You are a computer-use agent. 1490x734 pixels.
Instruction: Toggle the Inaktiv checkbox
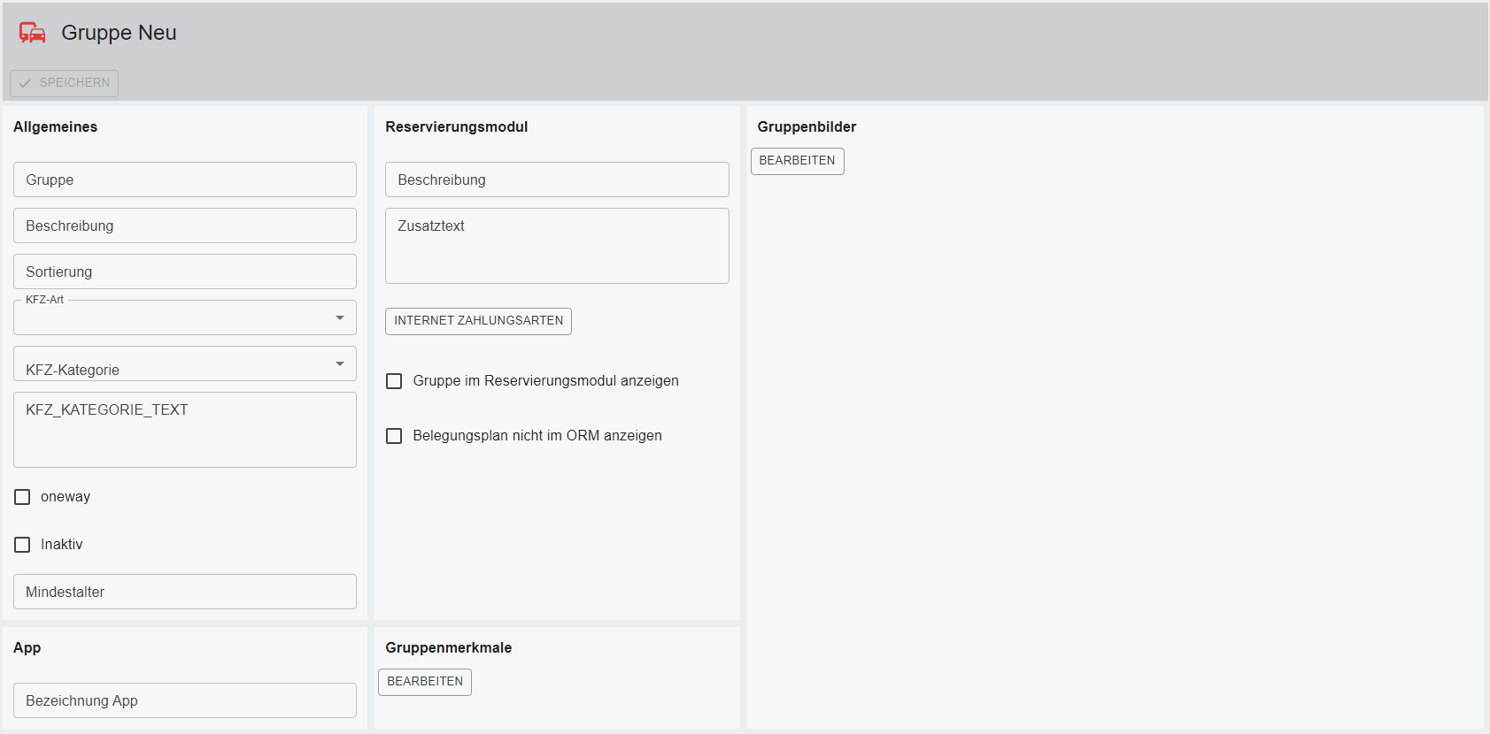[22, 545]
